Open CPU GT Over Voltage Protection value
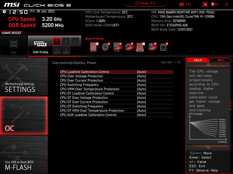This screenshot has height=174, width=233. [x=141, y=98]
